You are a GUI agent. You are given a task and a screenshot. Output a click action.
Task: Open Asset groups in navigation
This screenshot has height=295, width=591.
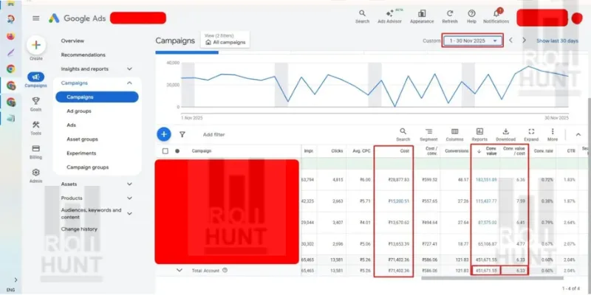coord(82,139)
